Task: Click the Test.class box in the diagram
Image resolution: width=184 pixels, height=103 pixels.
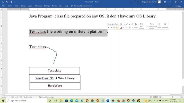Action: (54, 71)
